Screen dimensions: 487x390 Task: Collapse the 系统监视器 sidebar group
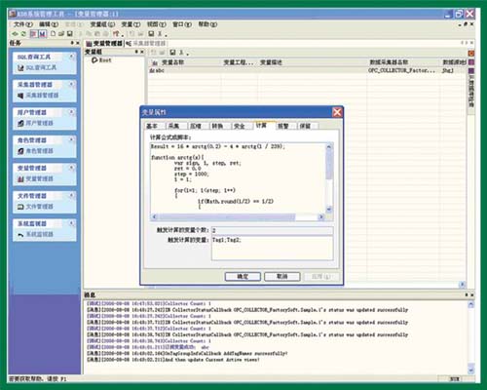tap(72, 223)
